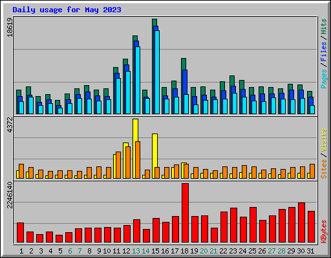Image resolution: width=331 pixels, height=258 pixels.
Task: Click green weekend day label 14
Action: pos(145,251)
